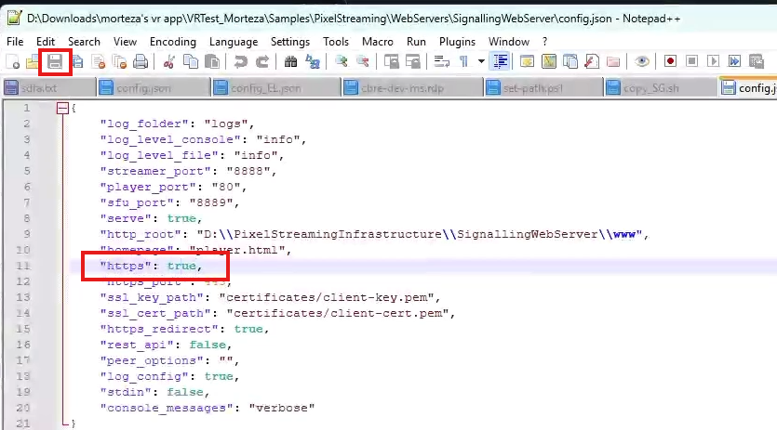Image resolution: width=777 pixels, height=430 pixels.
Task: Click the Zoom in toolbar icon
Action: (342, 62)
